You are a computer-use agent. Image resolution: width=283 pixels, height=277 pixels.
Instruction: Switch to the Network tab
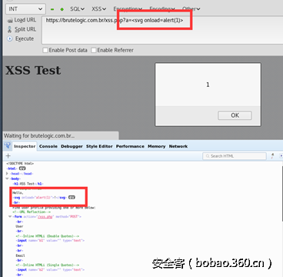coord(178,146)
